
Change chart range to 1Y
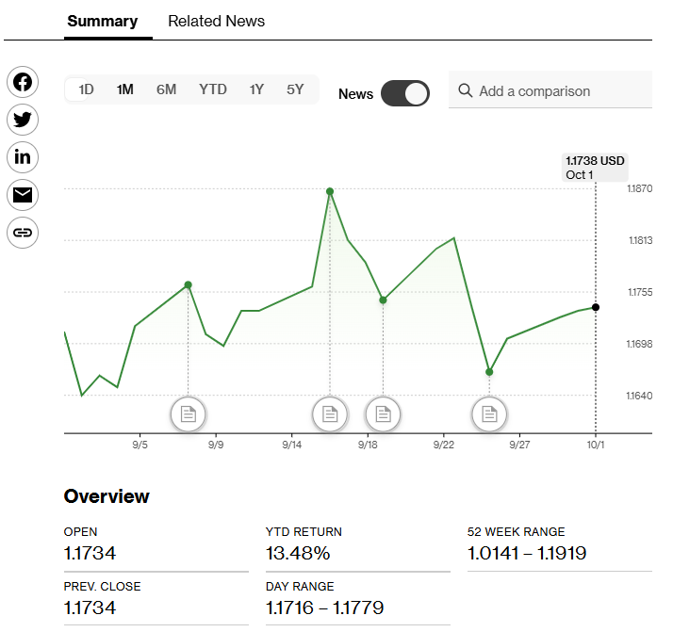click(256, 89)
